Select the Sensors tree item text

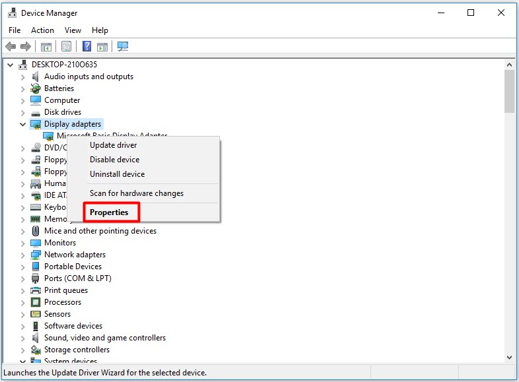coord(57,314)
